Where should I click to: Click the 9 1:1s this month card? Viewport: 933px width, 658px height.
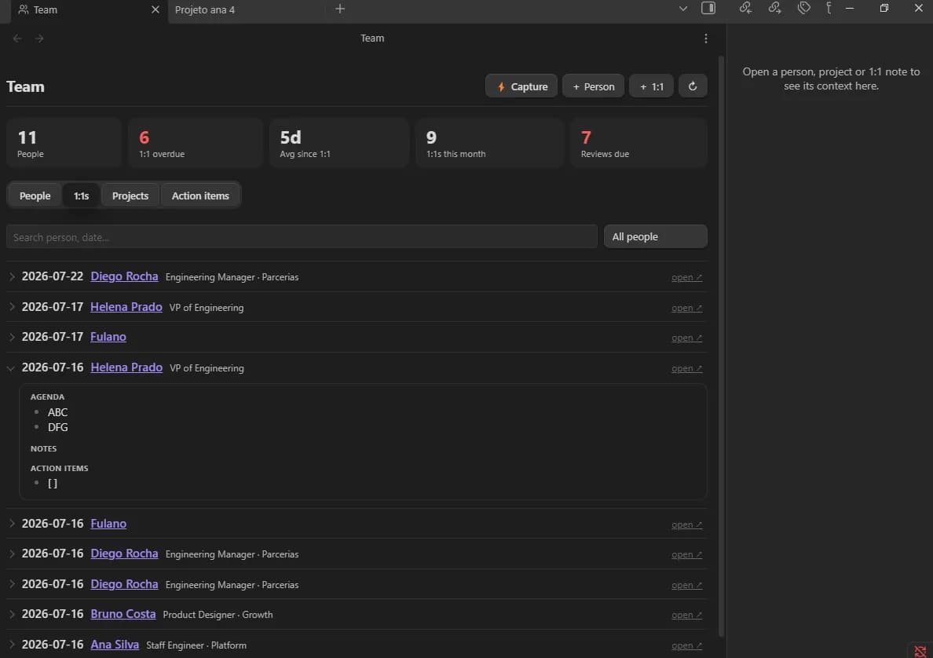[489, 143]
